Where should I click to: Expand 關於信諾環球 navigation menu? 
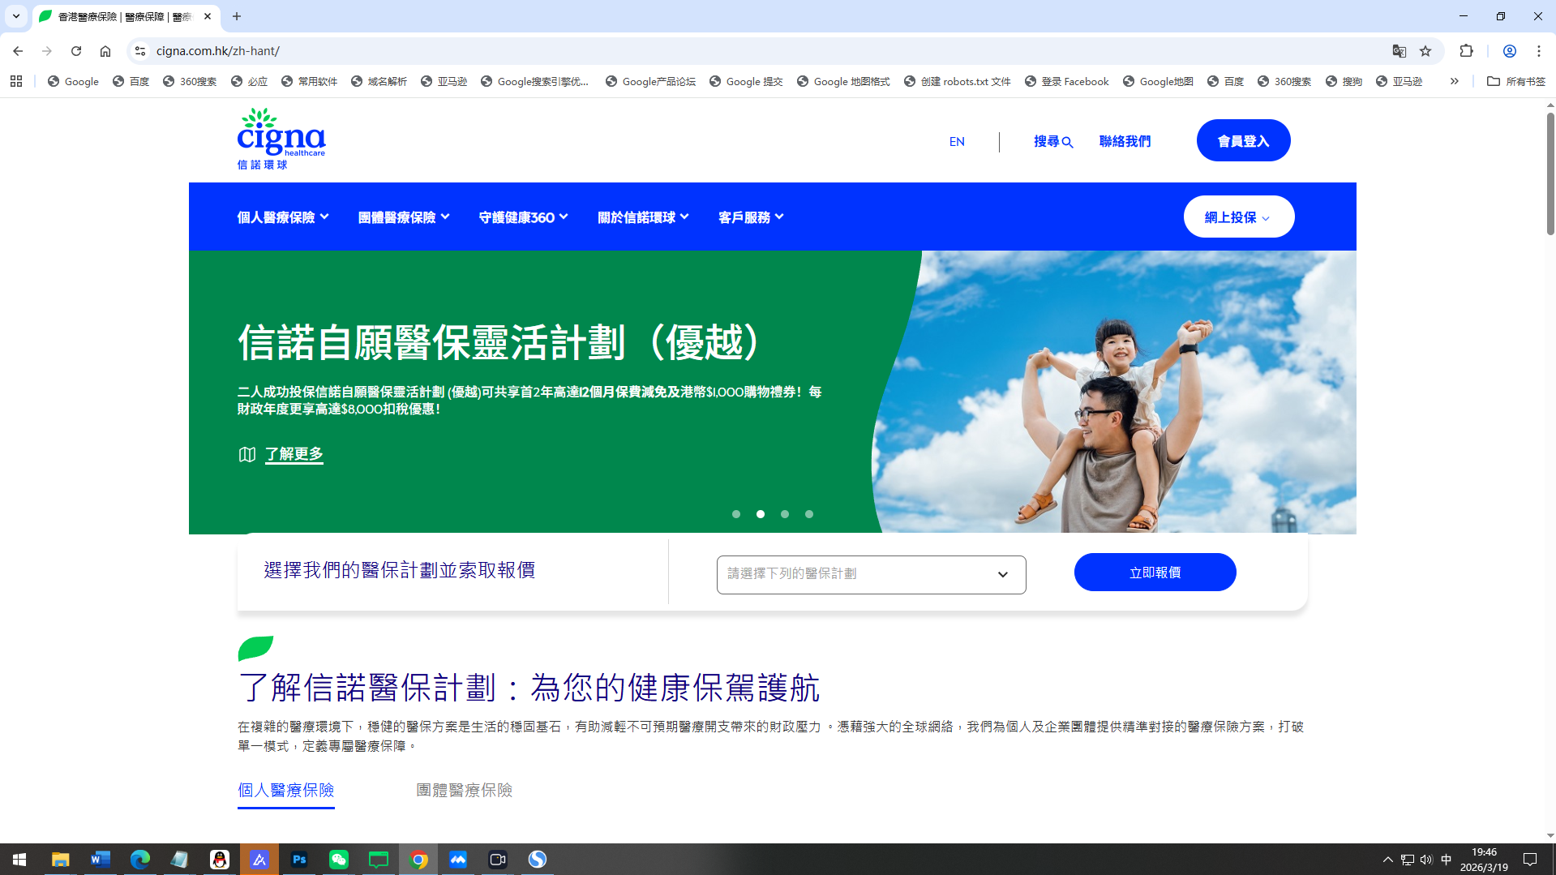(x=643, y=217)
